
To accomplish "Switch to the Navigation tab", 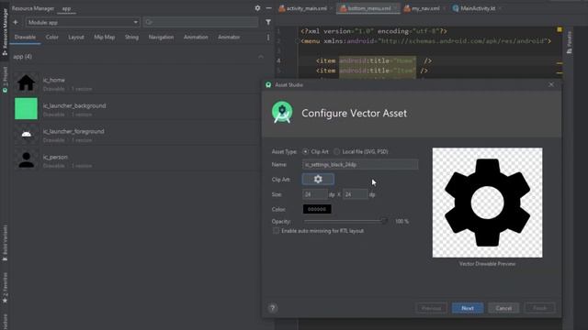I will pos(161,37).
